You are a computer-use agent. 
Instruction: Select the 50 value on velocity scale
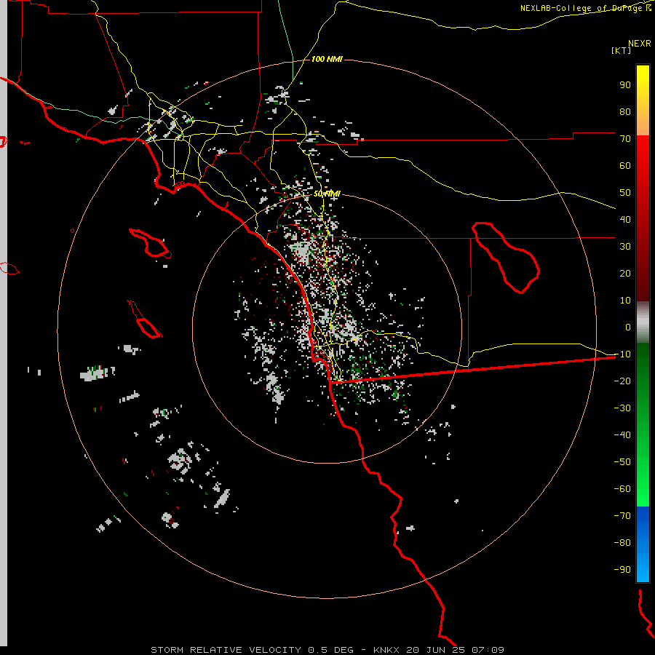click(x=625, y=193)
